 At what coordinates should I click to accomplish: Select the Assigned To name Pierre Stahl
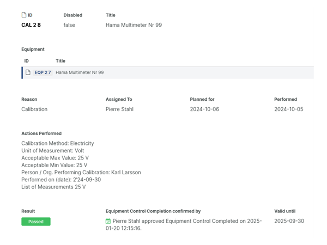(119, 109)
